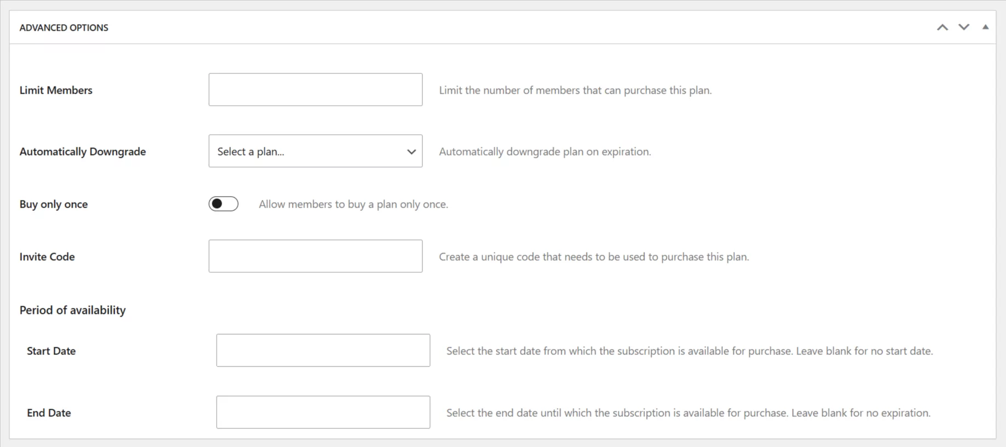Focus the Limit Members input field
1006x447 pixels.
[315, 90]
